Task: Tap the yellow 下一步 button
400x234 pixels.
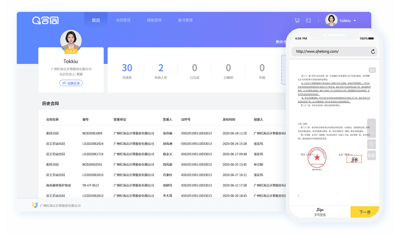Action: pyautogui.click(x=365, y=212)
